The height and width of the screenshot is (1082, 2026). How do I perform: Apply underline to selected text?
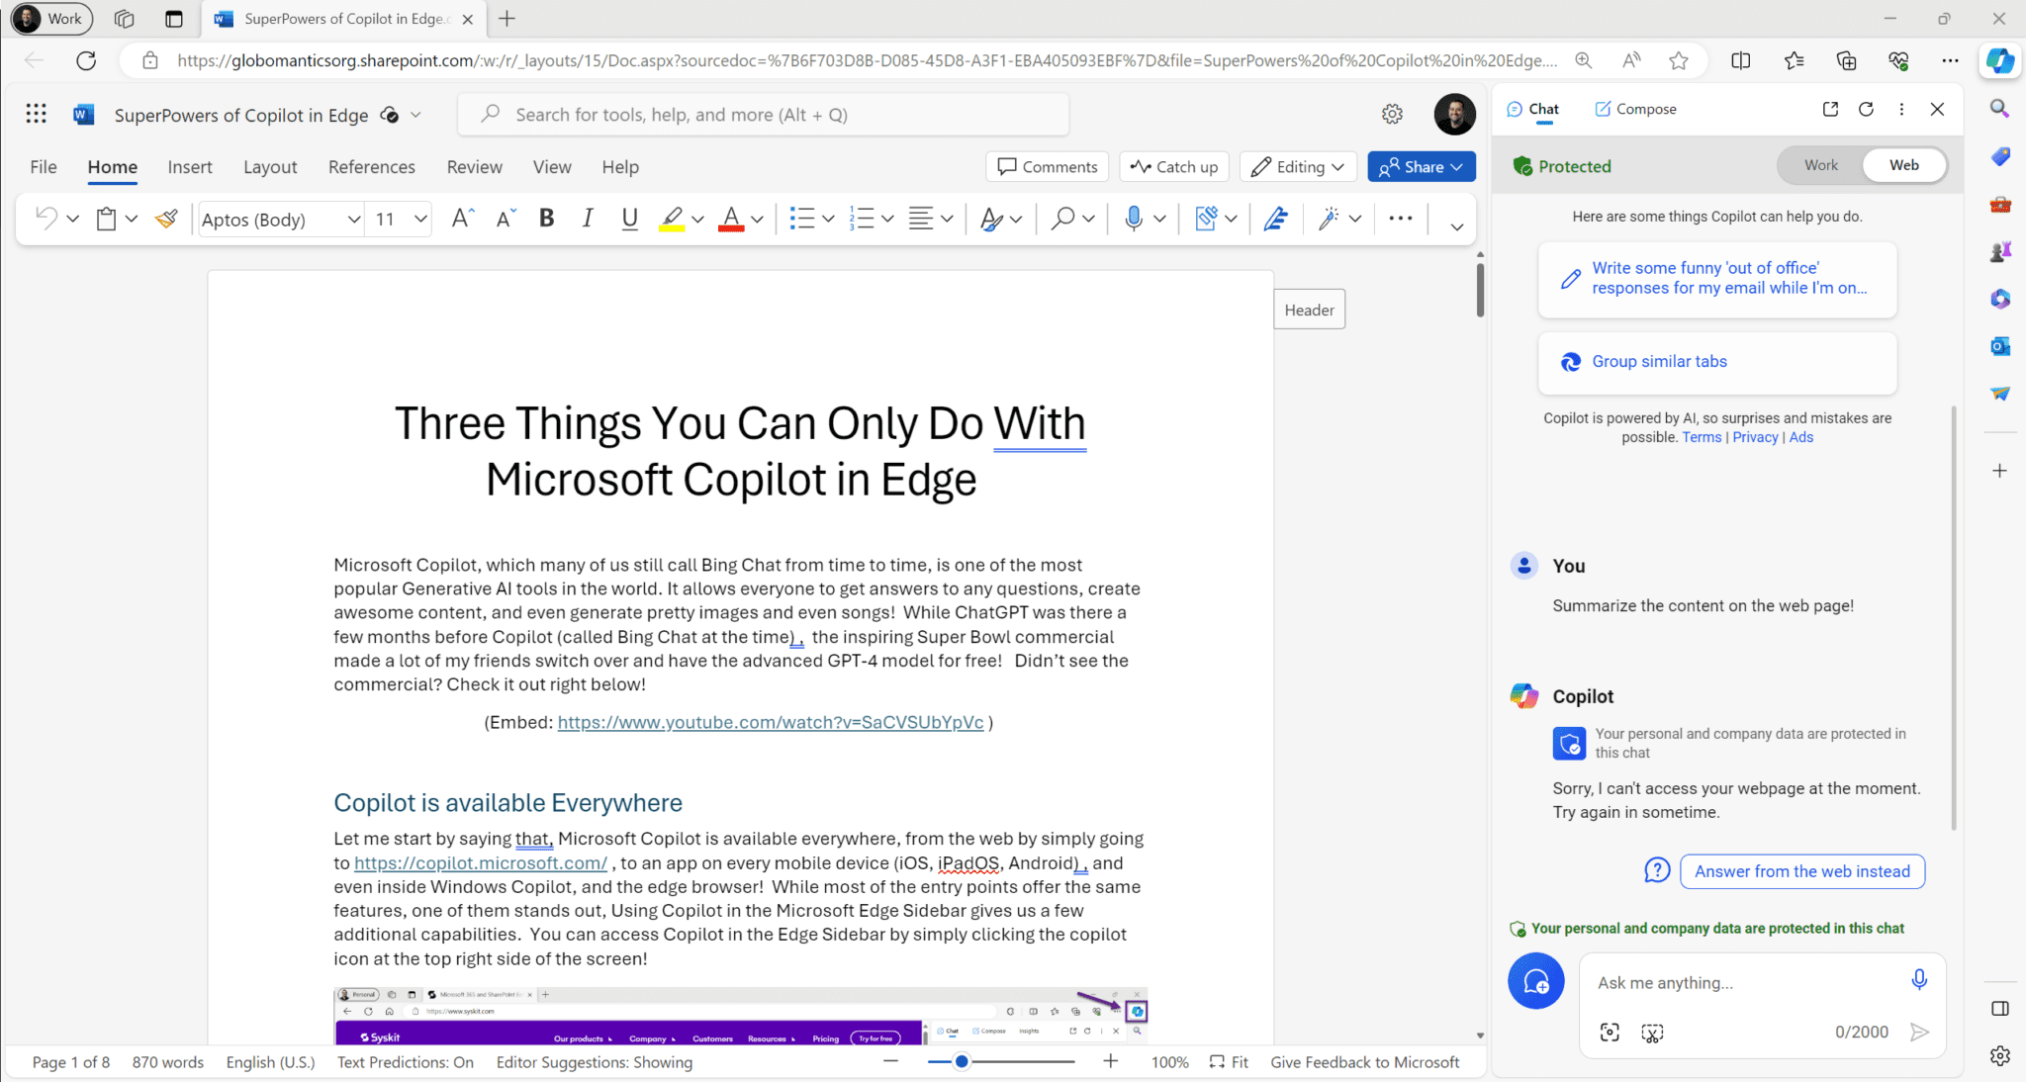(x=629, y=218)
